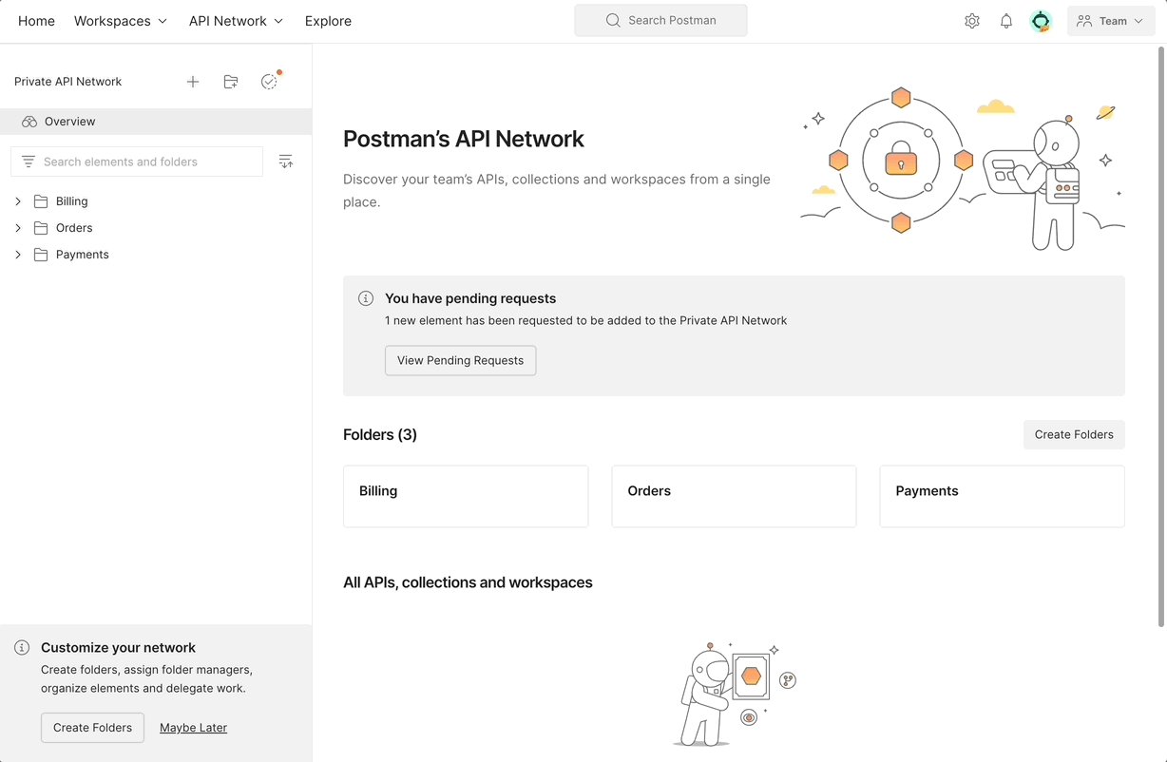Click View Pending Requests
This screenshot has height=762, width=1167.
click(x=460, y=360)
